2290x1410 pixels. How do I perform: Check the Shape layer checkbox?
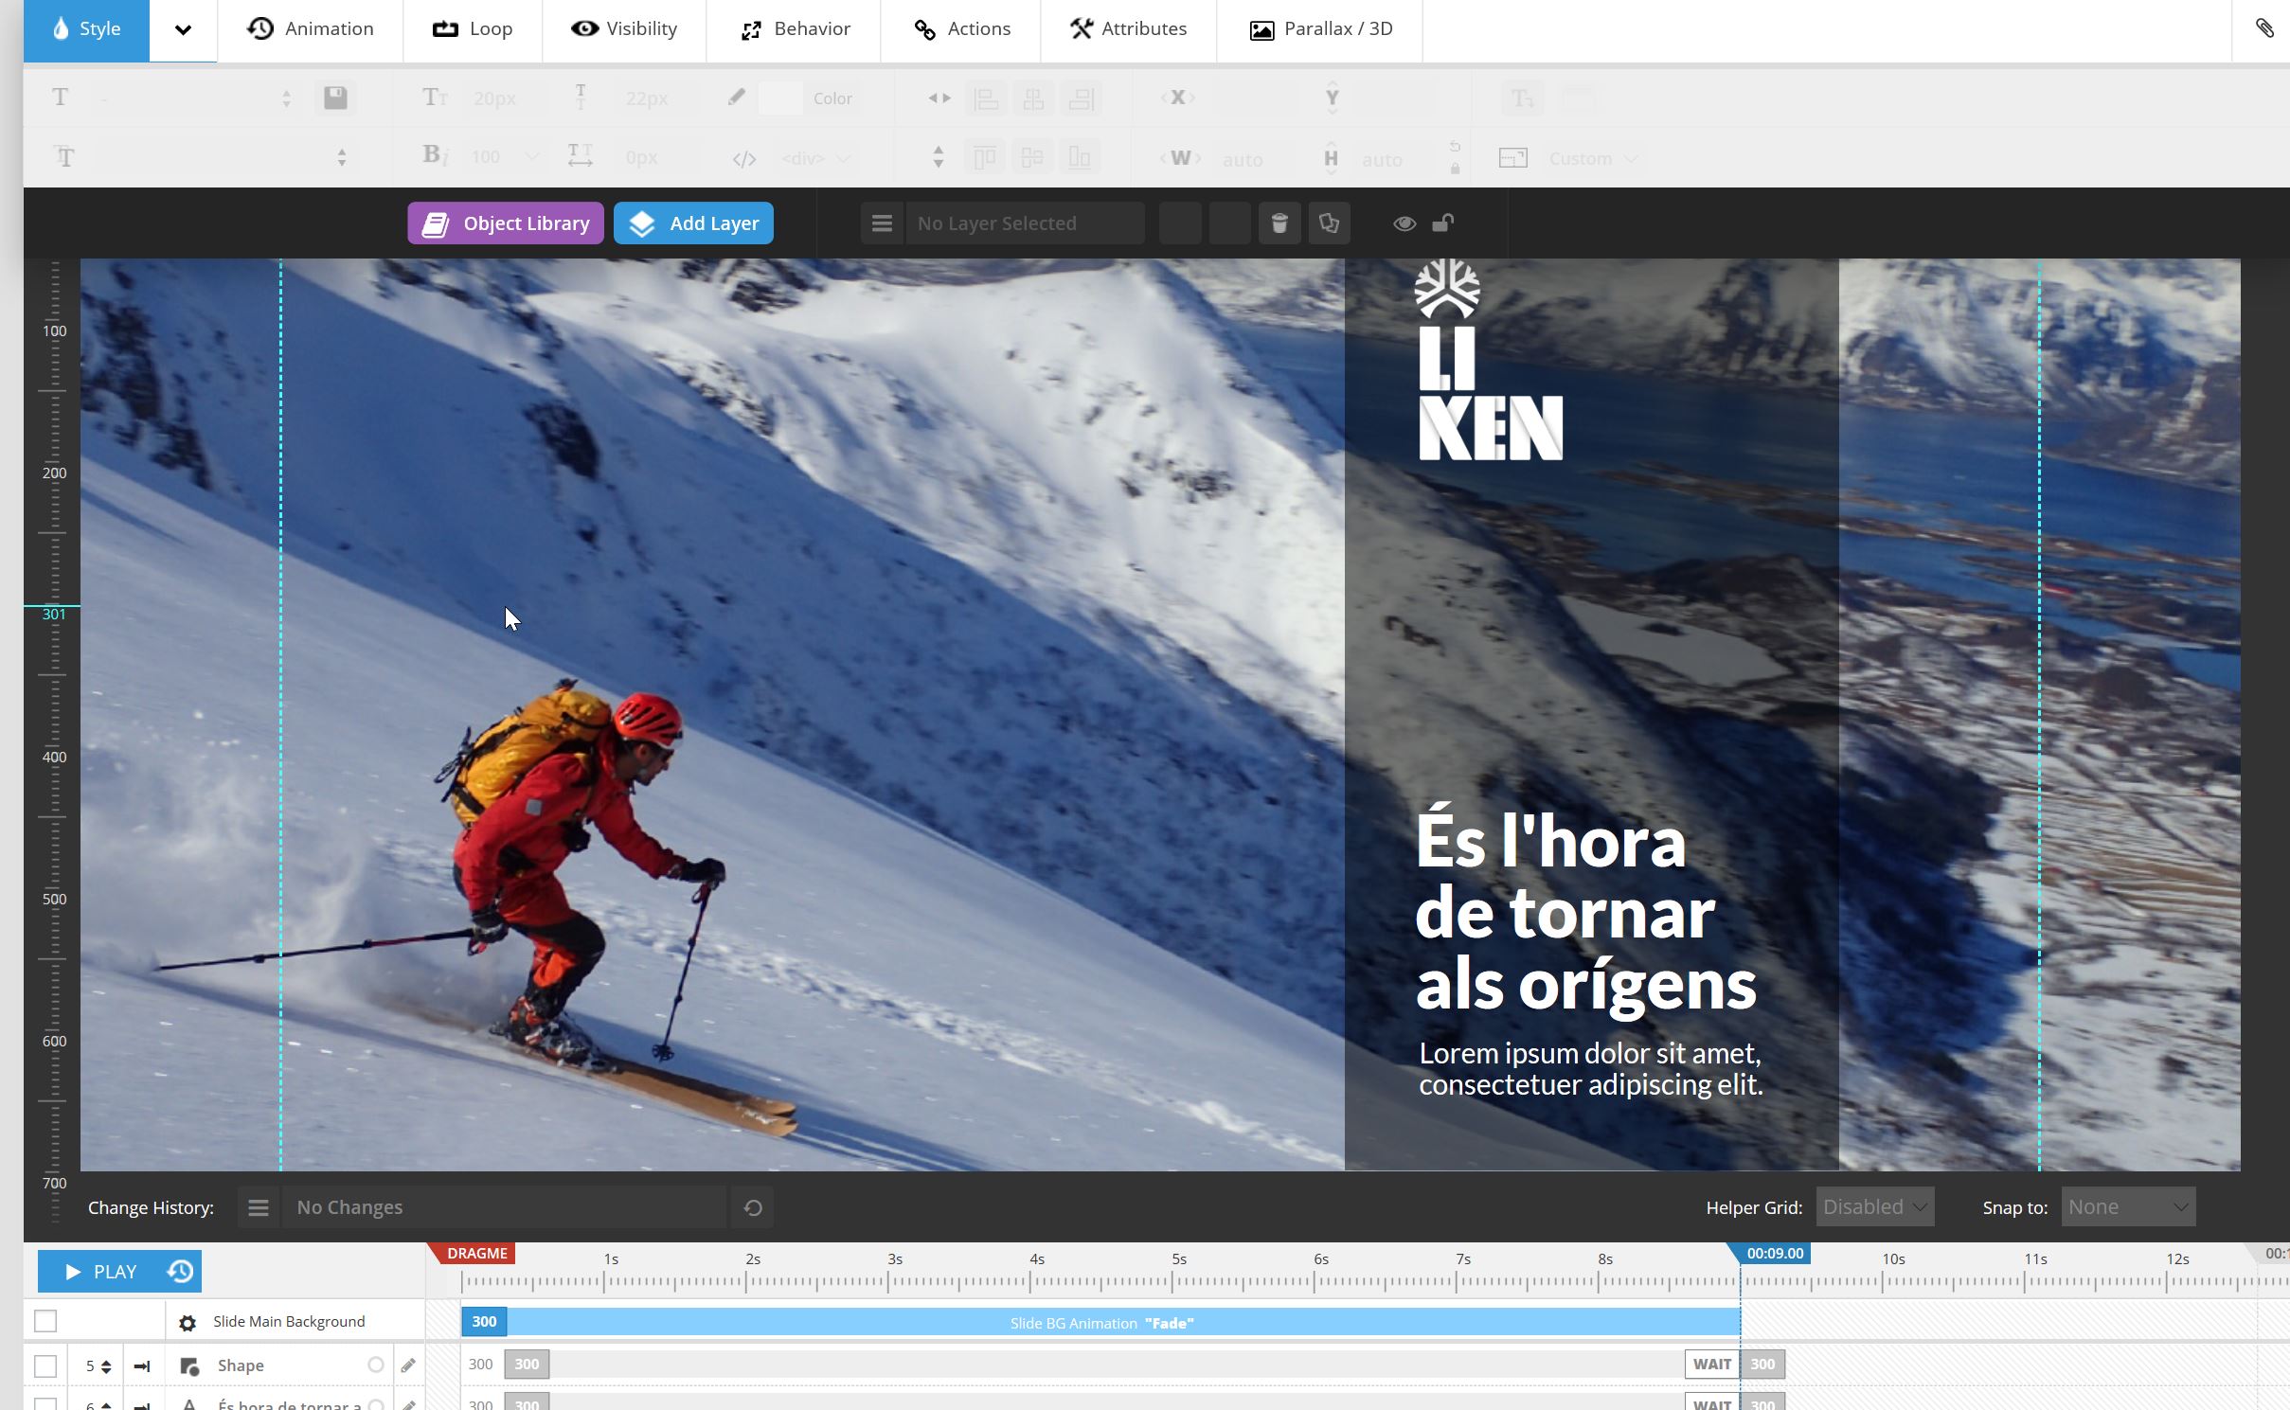pos(45,1365)
